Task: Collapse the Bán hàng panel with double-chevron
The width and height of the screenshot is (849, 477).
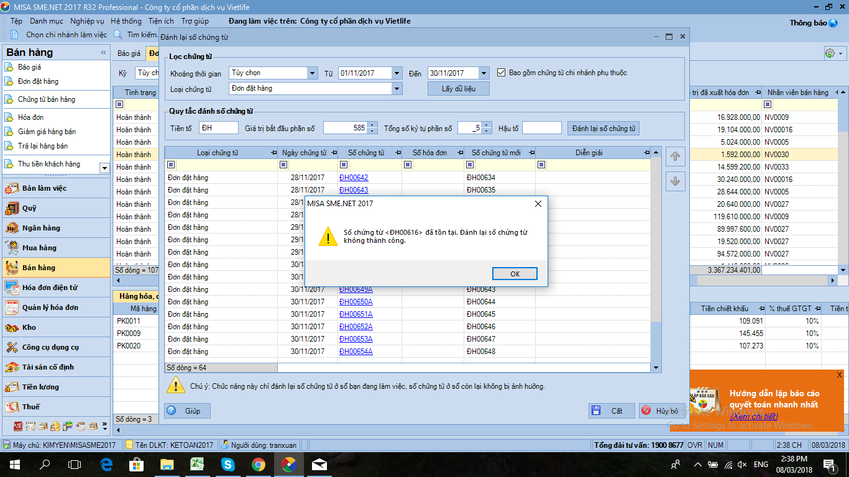Action: (x=103, y=53)
